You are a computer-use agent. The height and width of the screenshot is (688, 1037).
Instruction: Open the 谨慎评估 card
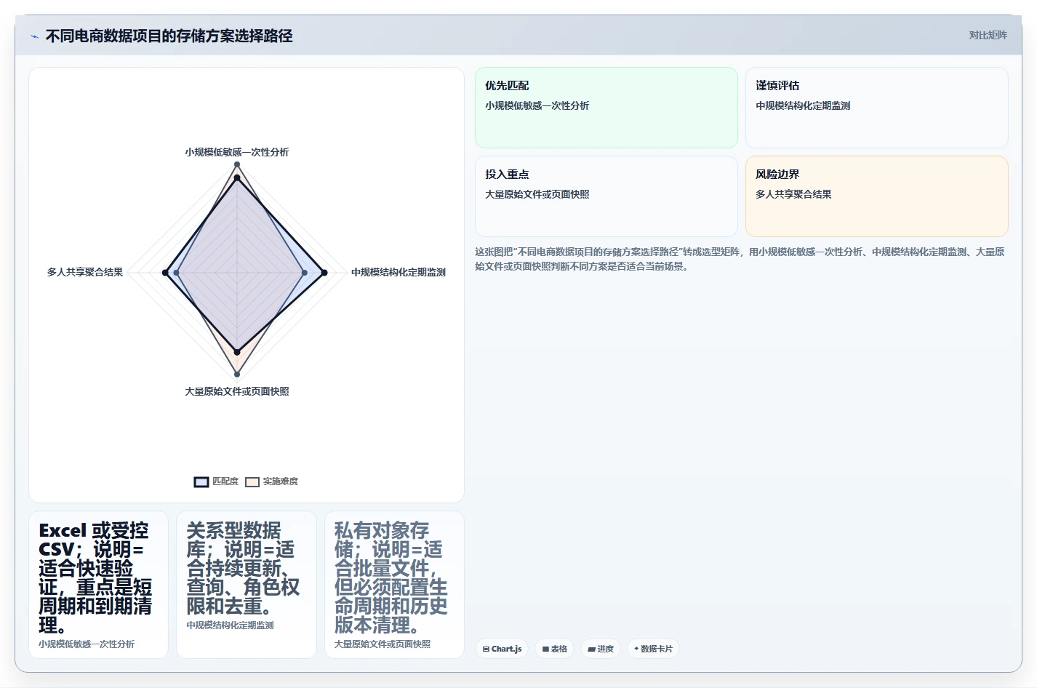(877, 108)
